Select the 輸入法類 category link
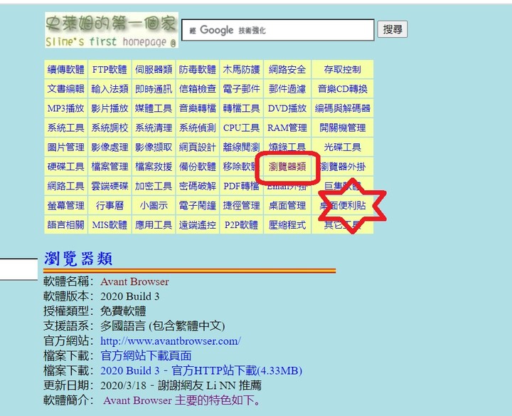 (x=110, y=88)
